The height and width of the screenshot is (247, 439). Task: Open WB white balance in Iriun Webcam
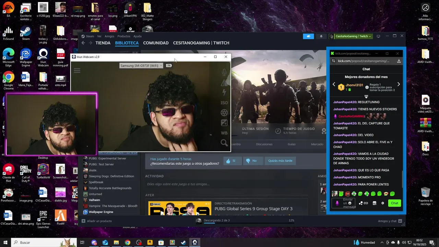click(224, 133)
